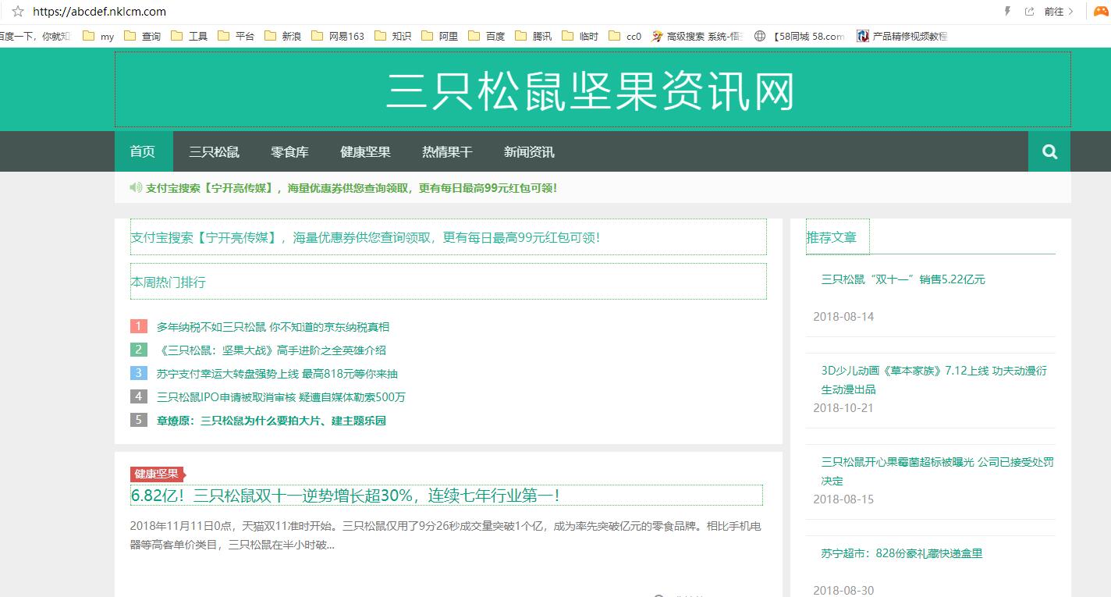This screenshot has width=1111, height=597.
Task: Open ranked article 多年纳税不如三只松鼠
Action: click(x=273, y=327)
